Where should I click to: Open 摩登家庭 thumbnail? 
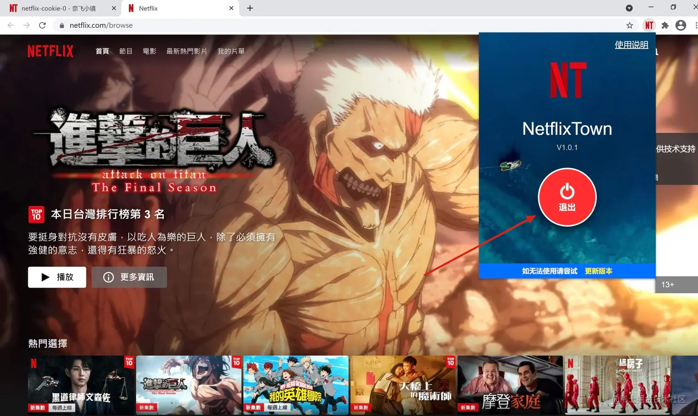tap(510, 384)
